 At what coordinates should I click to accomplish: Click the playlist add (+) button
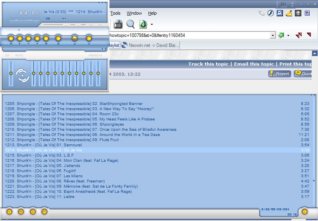click(x=9, y=211)
